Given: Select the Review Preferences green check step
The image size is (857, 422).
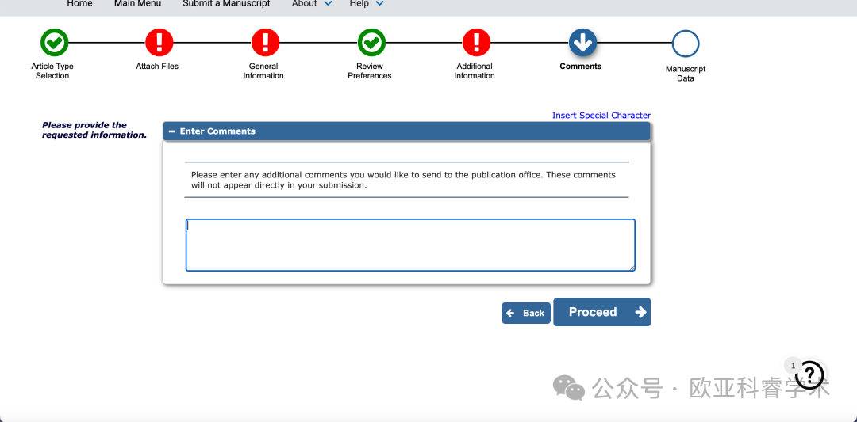Looking at the screenshot, I should click(371, 43).
